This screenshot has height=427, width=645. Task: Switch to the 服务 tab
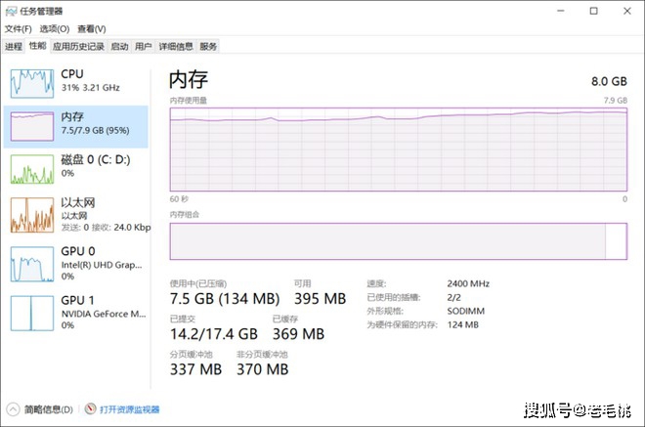208,47
